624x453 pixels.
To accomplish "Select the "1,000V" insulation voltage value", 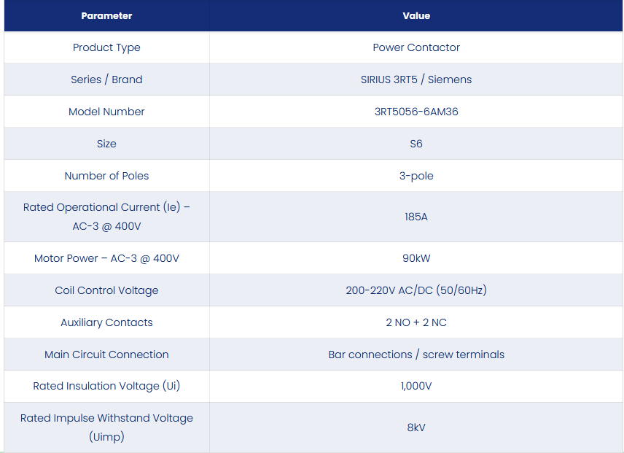I will (416, 386).
